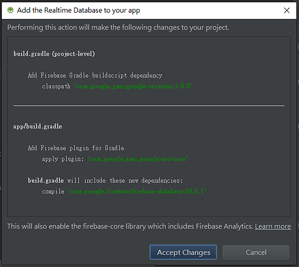
Task: Click the google-services:3.0.0 classpath string
Action: [133, 86]
